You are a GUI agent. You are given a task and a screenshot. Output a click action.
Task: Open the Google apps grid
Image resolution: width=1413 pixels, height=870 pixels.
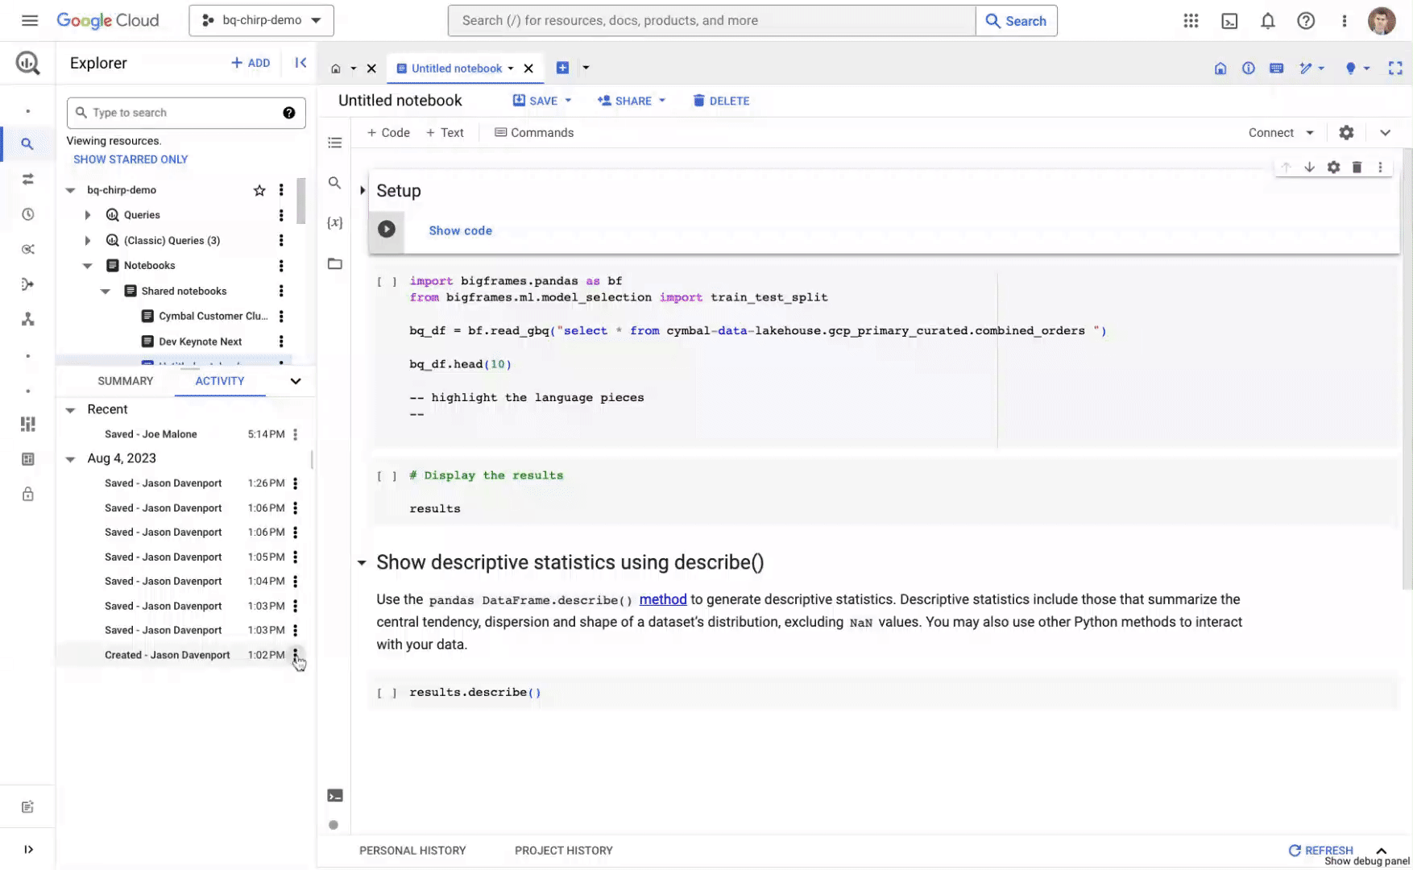[1191, 21]
